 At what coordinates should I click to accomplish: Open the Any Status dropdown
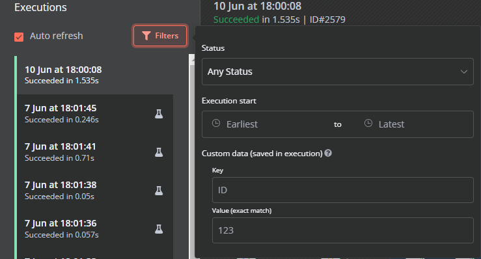[337, 72]
